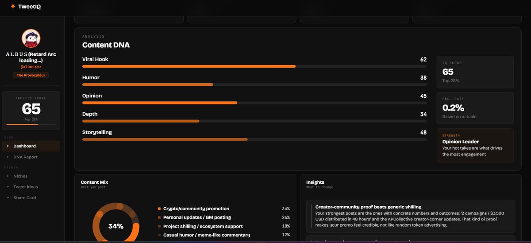Click the TweetIQ Score 65 card
The image size is (531, 243).
(31, 111)
